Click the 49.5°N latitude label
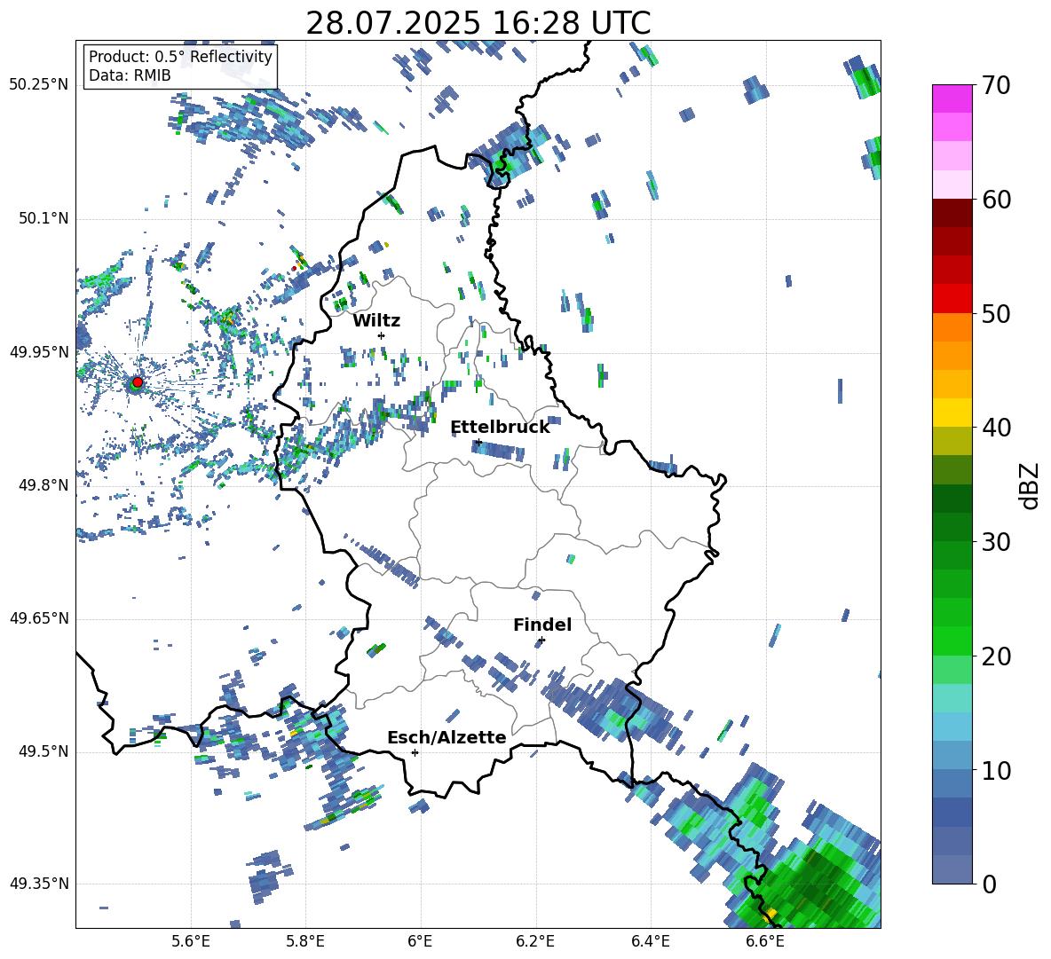1051x959 pixels. (x=43, y=751)
